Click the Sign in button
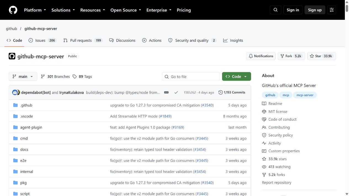 point(293,10)
